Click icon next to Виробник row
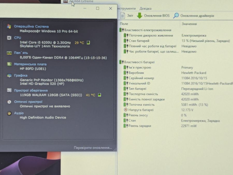233x175 pixels. pyautogui.click(x=126, y=73)
